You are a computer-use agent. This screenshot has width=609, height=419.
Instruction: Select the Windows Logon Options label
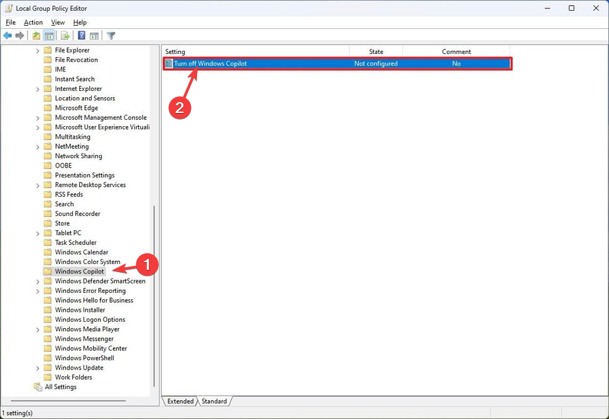[90, 320]
